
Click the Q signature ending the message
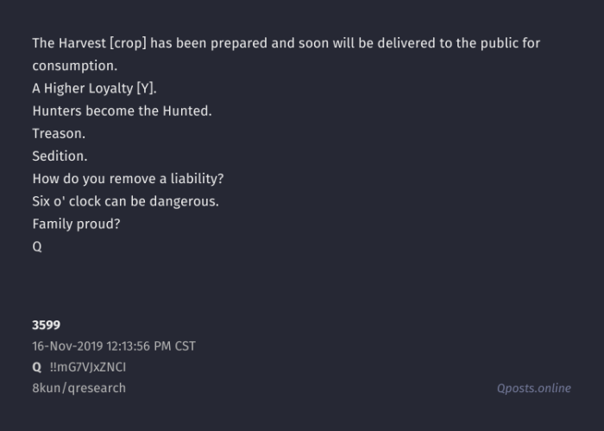pos(37,246)
